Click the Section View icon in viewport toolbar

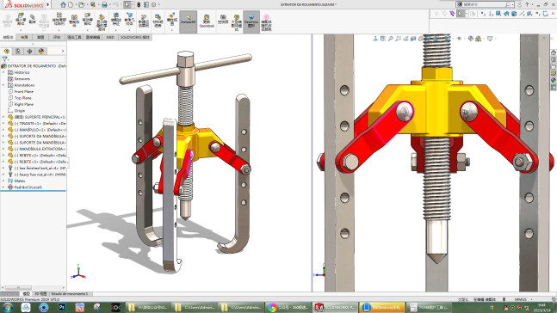tap(413, 39)
